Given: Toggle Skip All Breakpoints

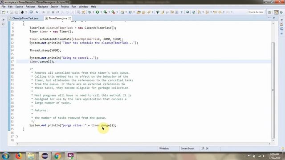Looking at the screenshot, I should click(37, 12).
